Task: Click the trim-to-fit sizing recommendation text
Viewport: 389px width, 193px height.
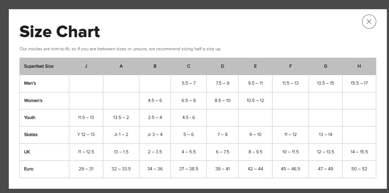Action: [x=121, y=49]
